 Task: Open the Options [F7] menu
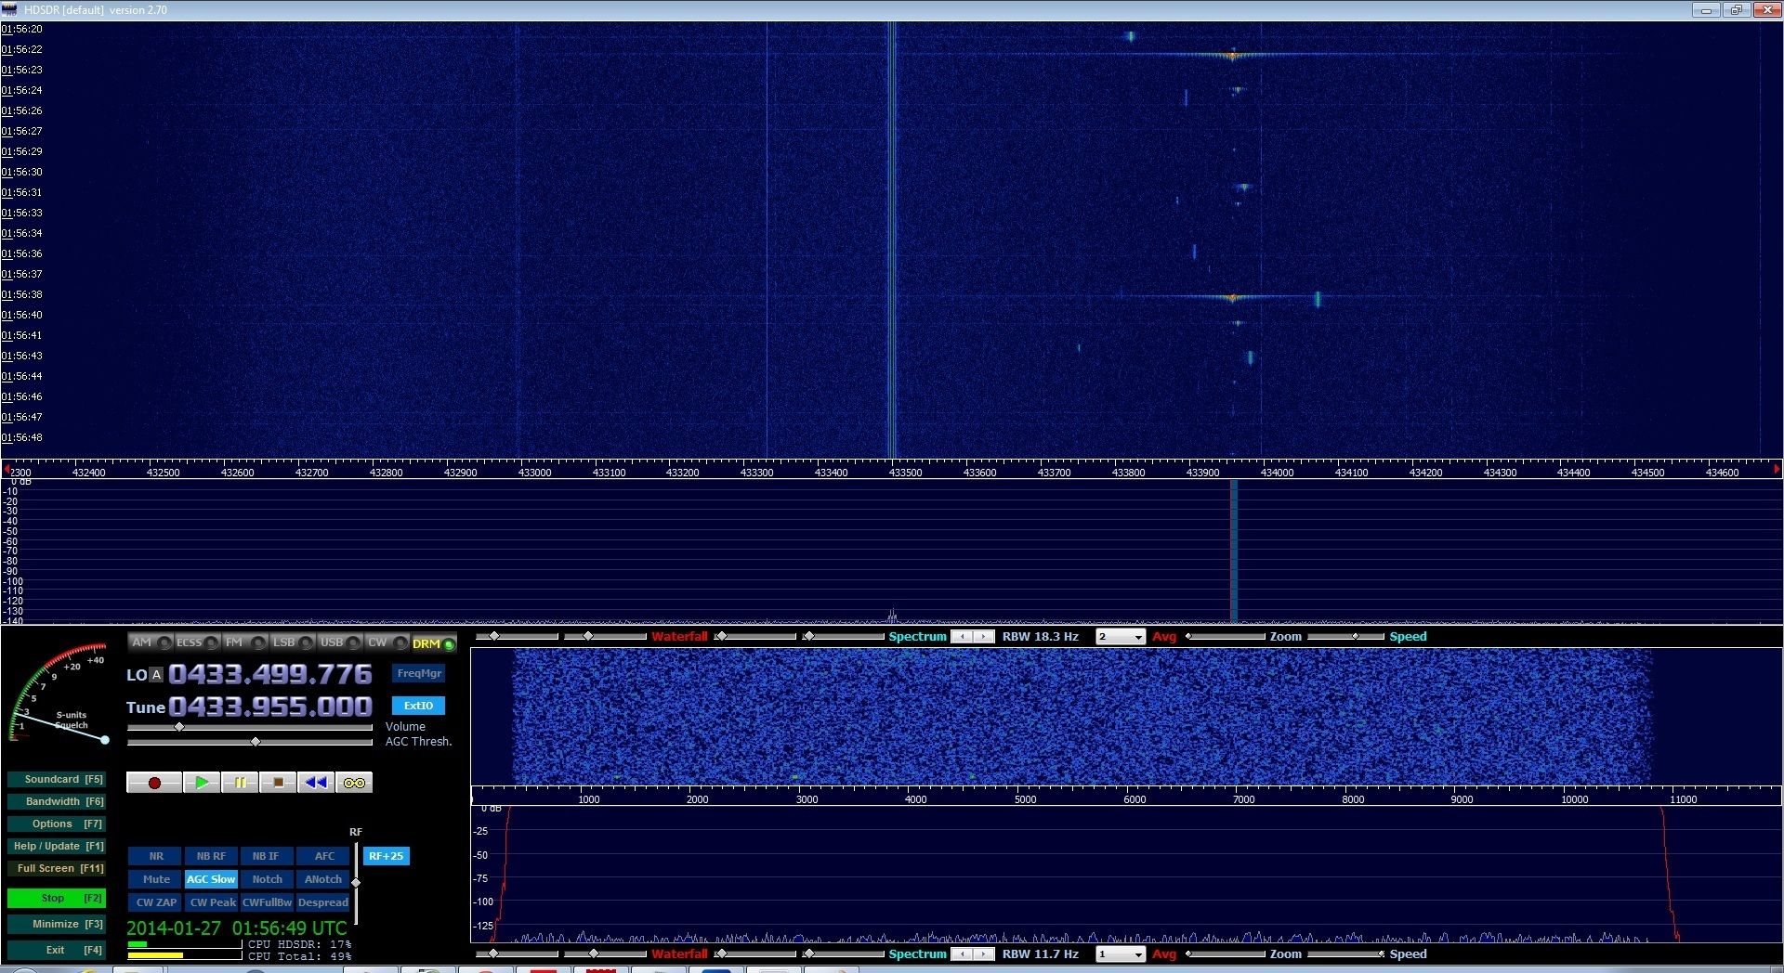[57, 824]
